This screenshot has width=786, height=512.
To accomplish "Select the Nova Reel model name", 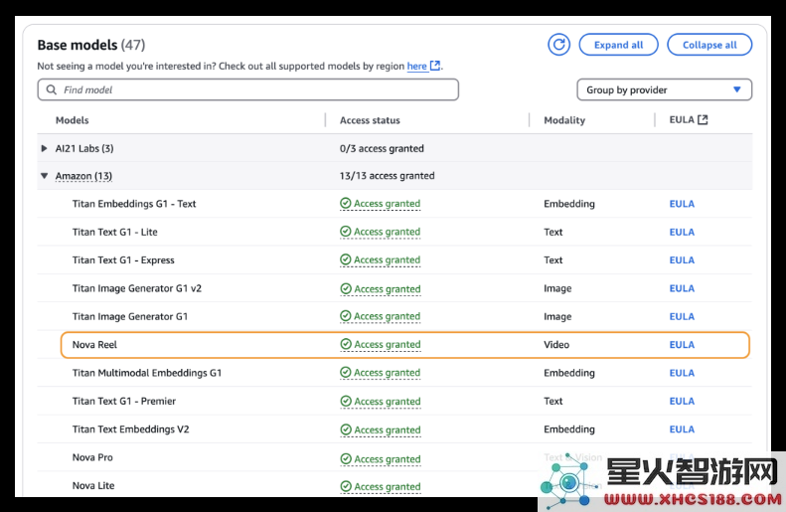I will pyautogui.click(x=94, y=345).
